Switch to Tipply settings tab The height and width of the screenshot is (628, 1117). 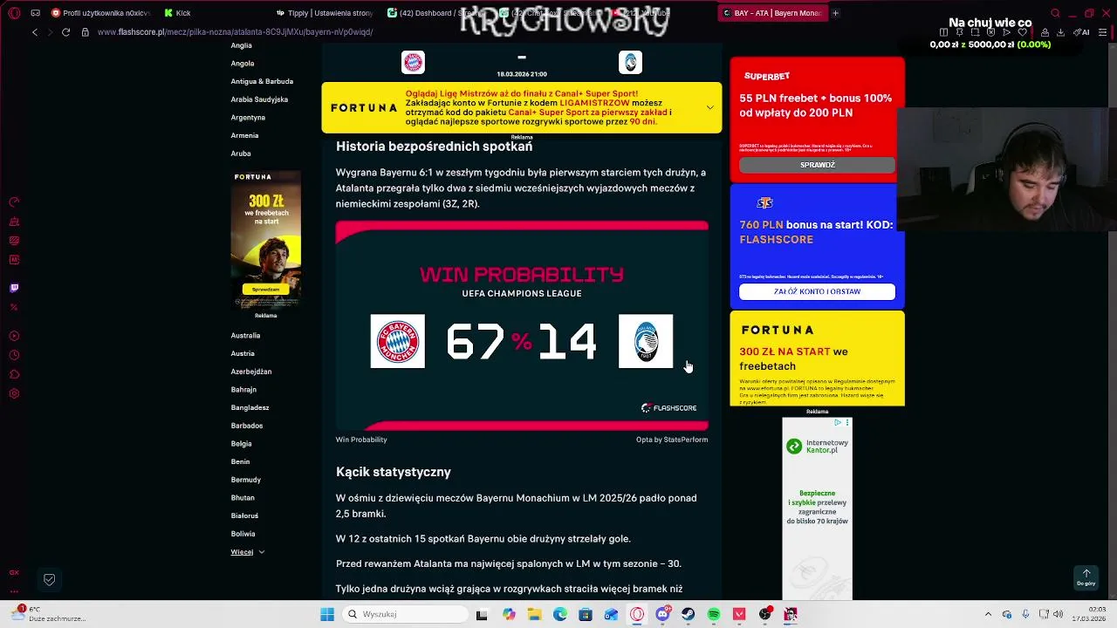[324, 13]
